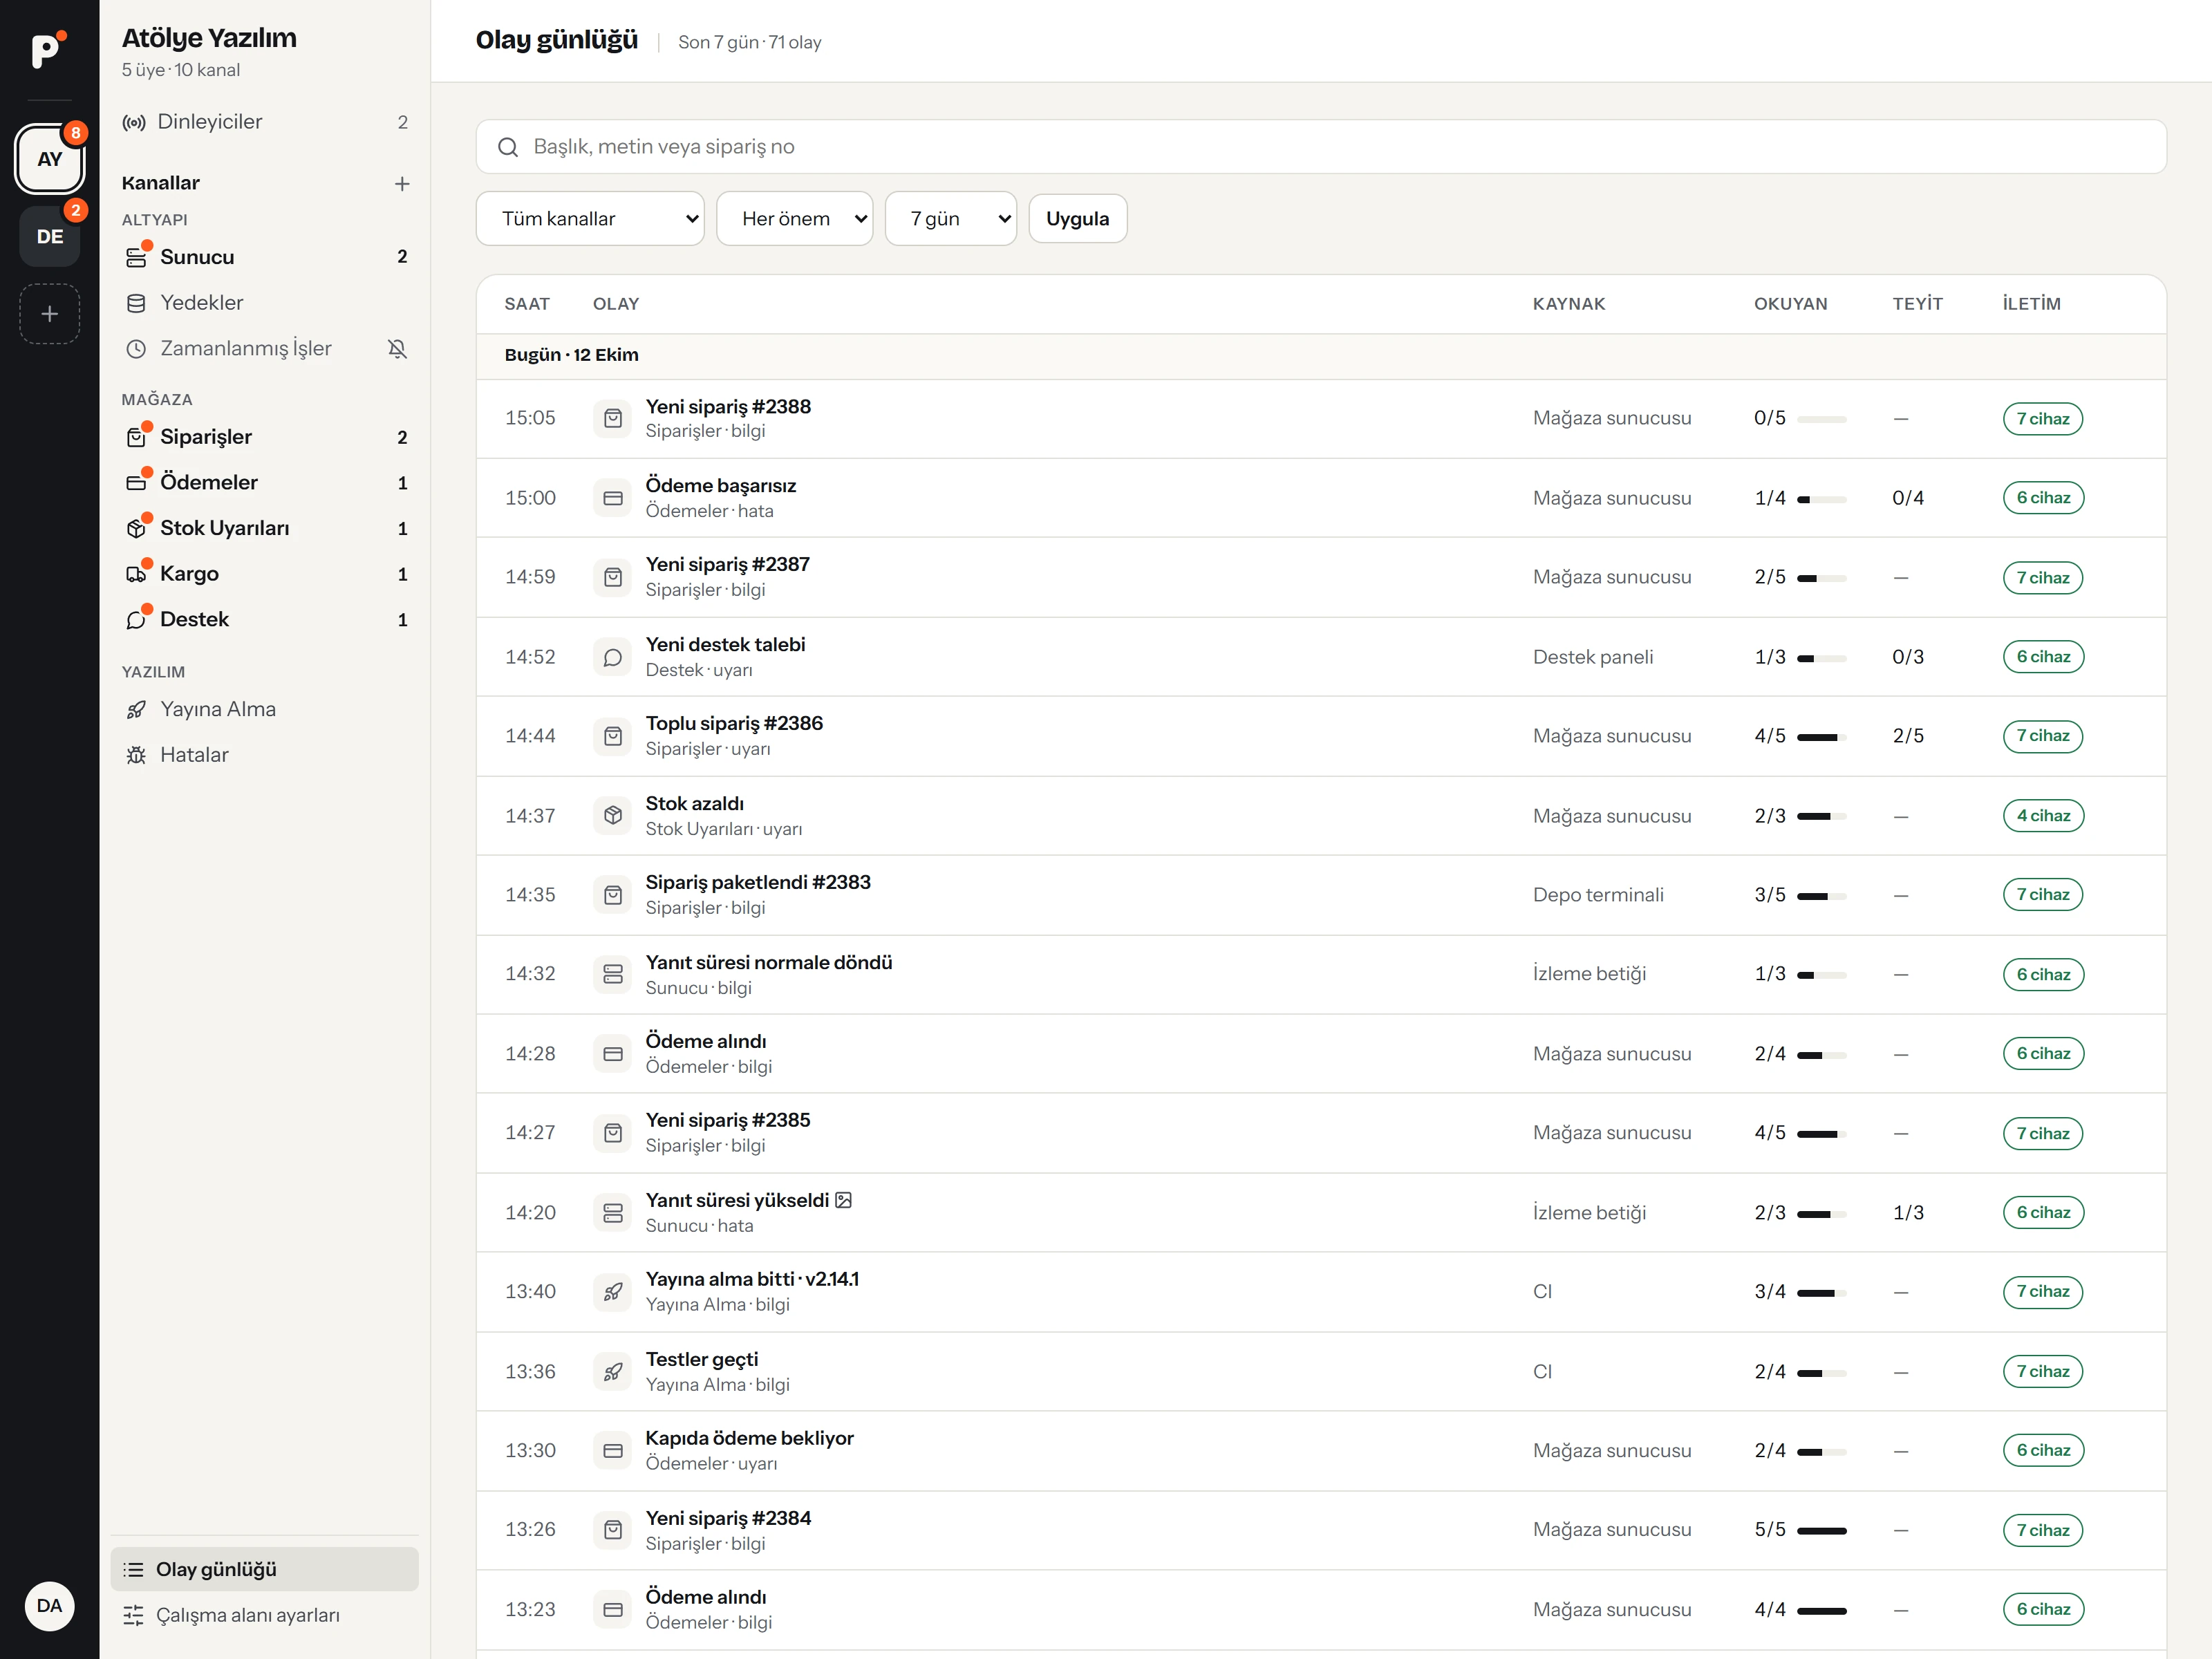
Task: Click the app logo icon
Action: [48, 49]
